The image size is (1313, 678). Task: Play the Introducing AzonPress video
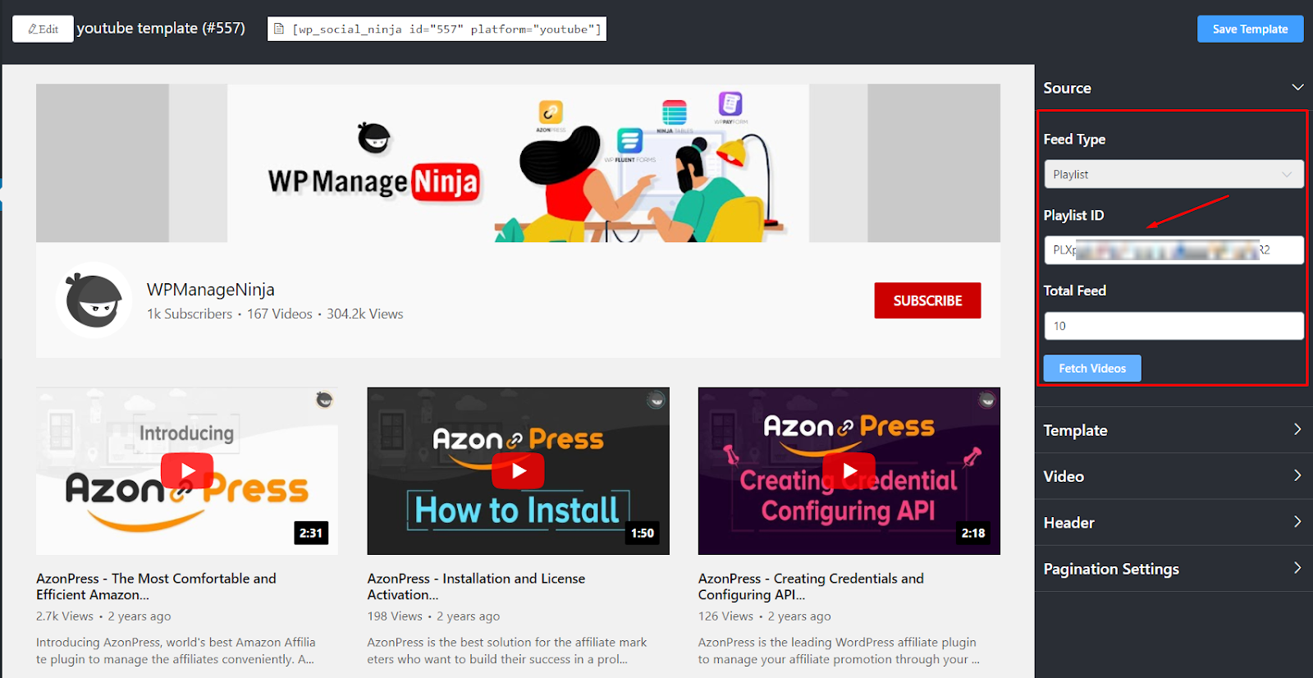[187, 470]
